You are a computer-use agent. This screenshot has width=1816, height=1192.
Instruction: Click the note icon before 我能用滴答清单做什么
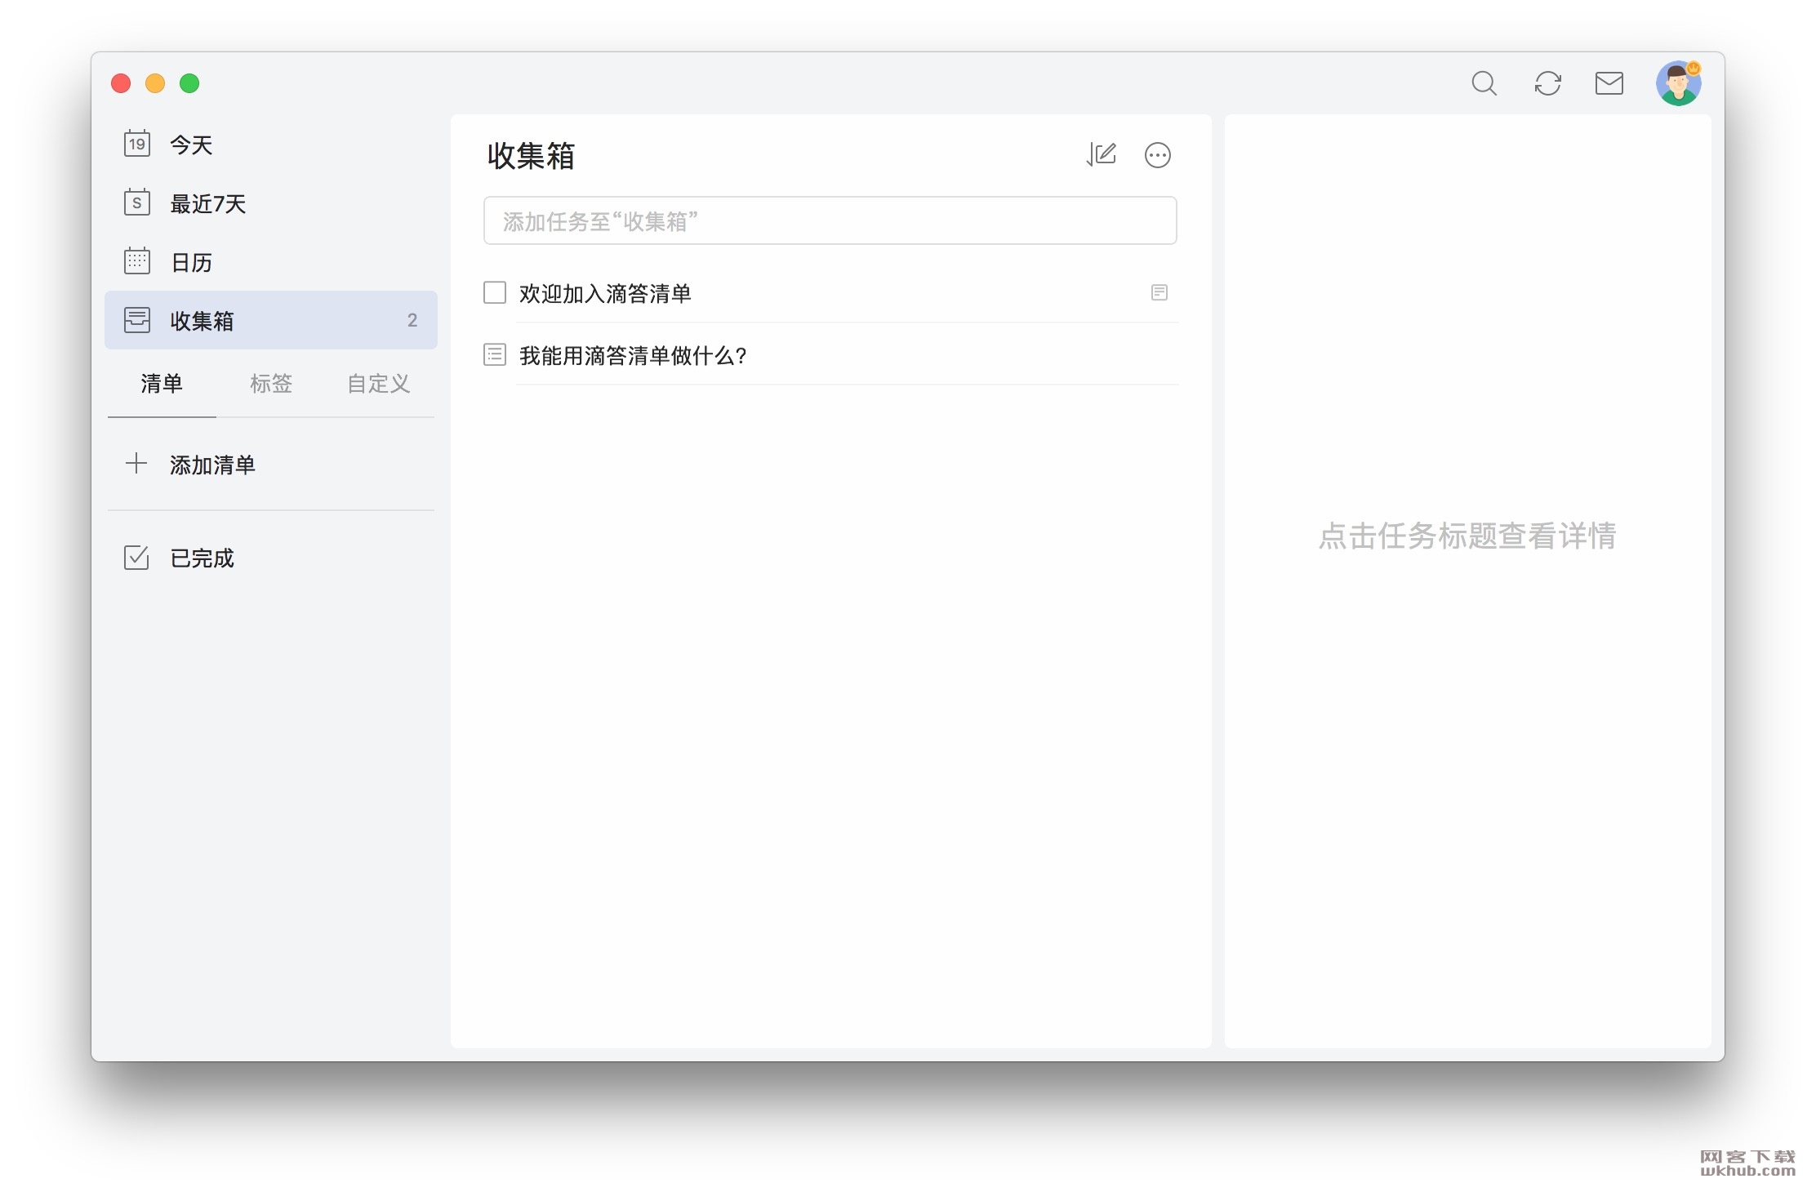click(x=495, y=354)
